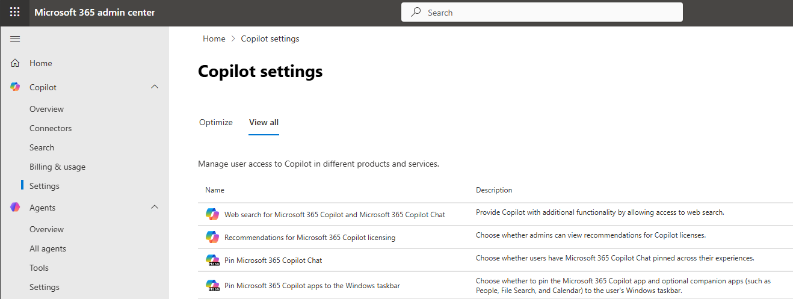
Task: Click the Agents icon in sidebar
Action: point(15,208)
